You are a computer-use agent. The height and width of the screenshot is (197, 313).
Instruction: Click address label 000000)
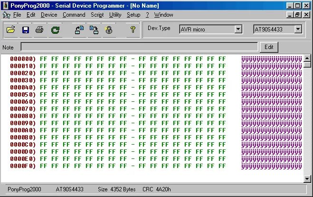[23, 59]
